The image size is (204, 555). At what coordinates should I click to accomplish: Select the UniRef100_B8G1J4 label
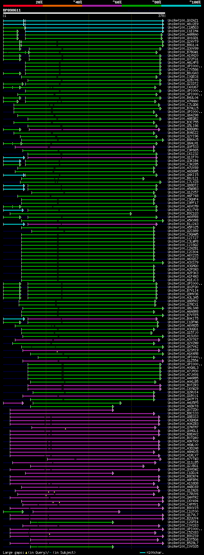click(183, 45)
